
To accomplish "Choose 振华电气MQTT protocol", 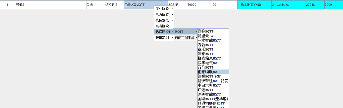I will point(213,63).
